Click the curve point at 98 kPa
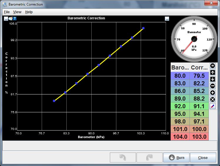 click(121, 46)
